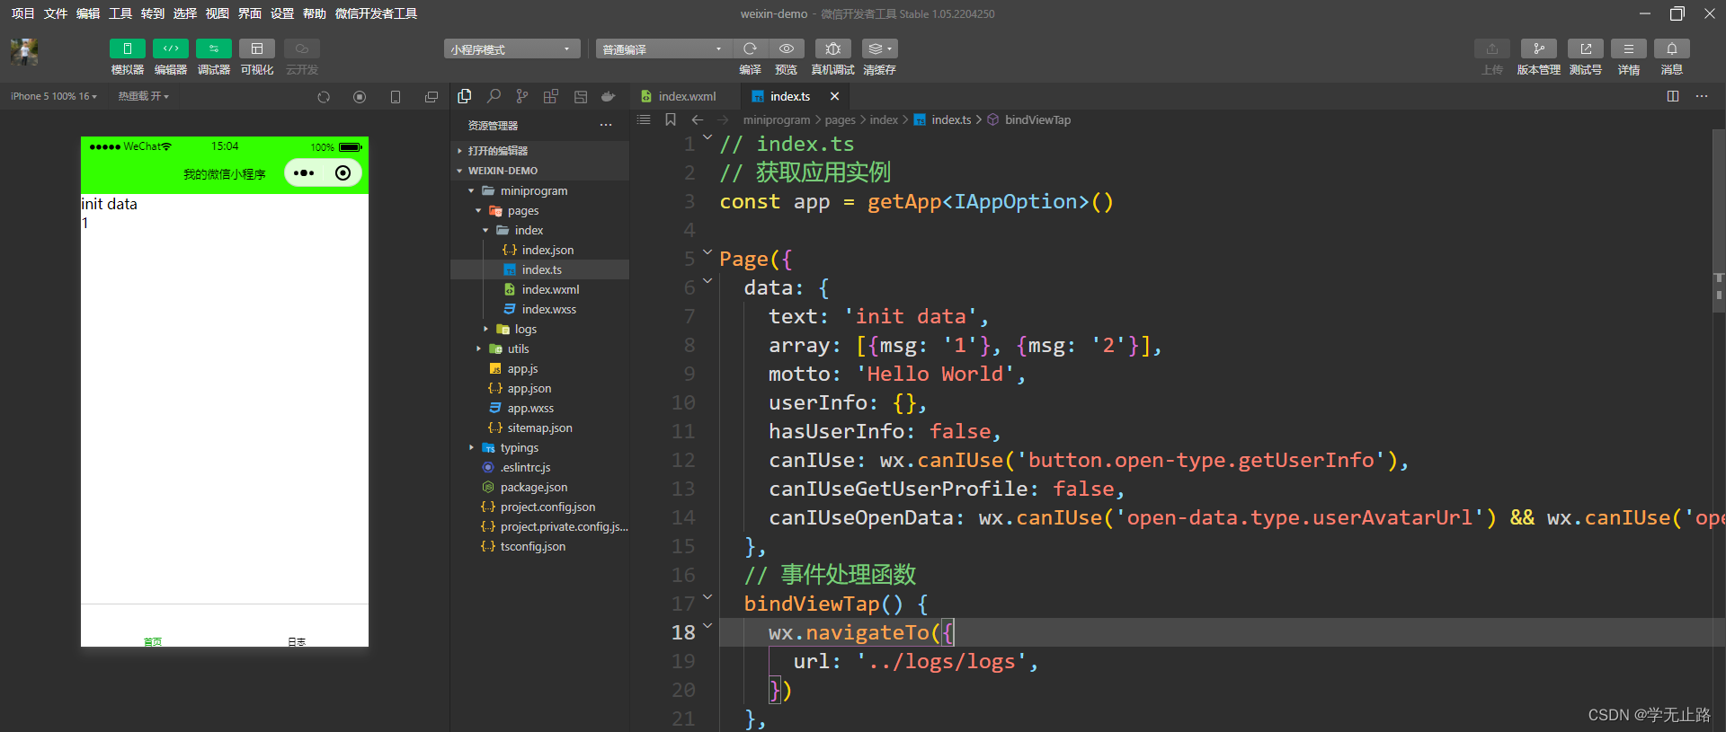Click the 日志 tab in simulator

(x=297, y=639)
